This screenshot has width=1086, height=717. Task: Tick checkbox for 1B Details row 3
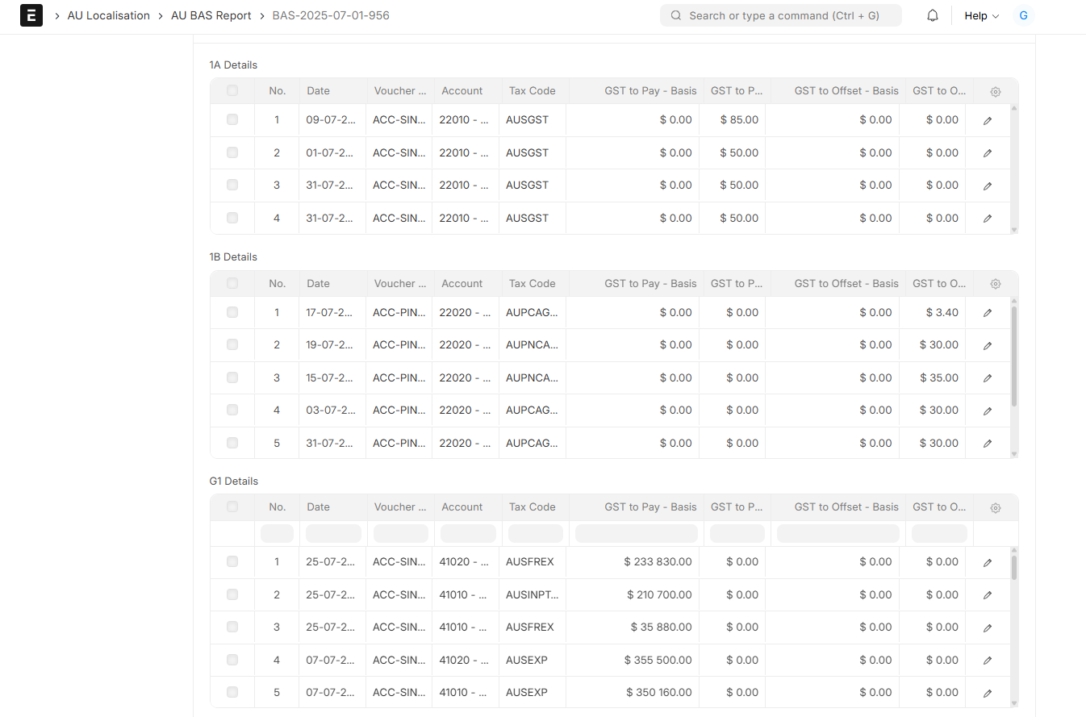(x=232, y=377)
